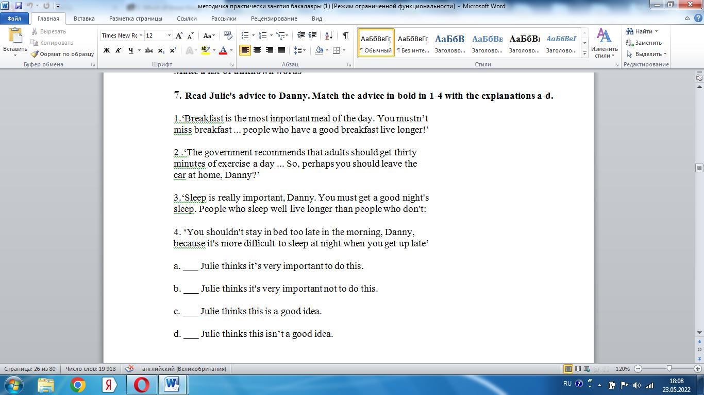The height and width of the screenshot is (395, 704).
Task: Switch to the Ссылки (References) tab
Action: pos(187,19)
